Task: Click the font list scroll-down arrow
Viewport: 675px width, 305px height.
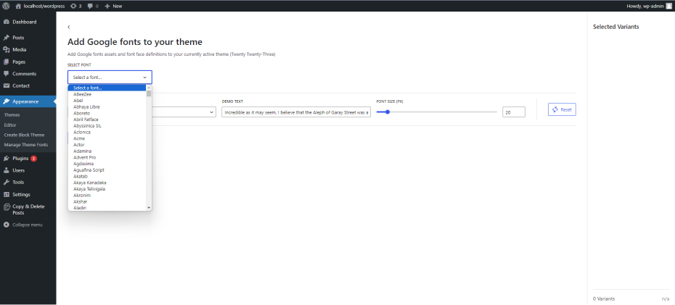Action: click(x=149, y=207)
